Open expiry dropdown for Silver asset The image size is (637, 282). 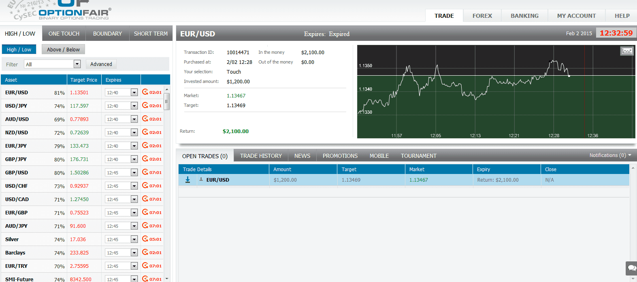coord(134,240)
